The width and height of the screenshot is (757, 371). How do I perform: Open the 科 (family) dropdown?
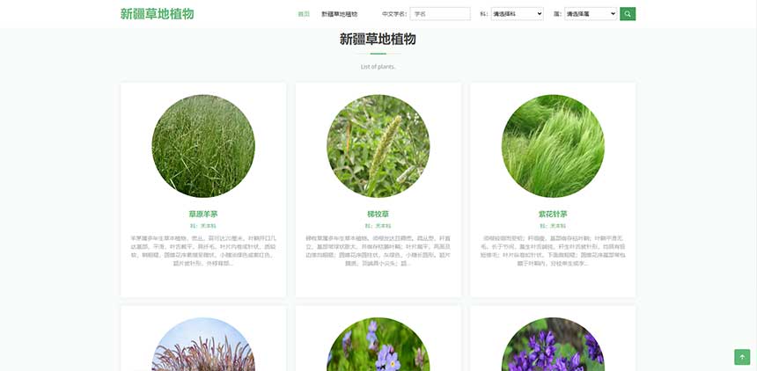click(x=517, y=14)
